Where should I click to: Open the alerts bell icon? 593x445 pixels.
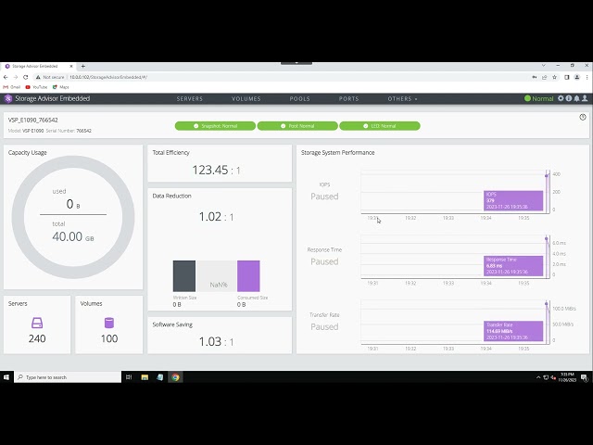click(576, 98)
